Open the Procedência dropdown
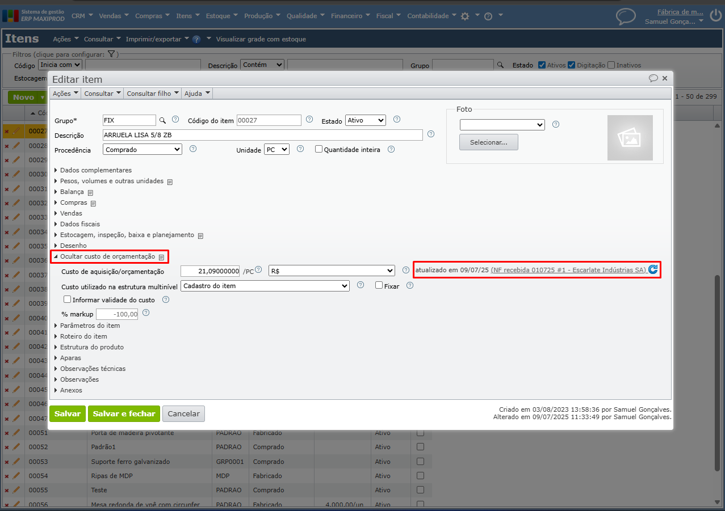Screen dimensions: 725x511 pyautogui.click(x=143, y=149)
